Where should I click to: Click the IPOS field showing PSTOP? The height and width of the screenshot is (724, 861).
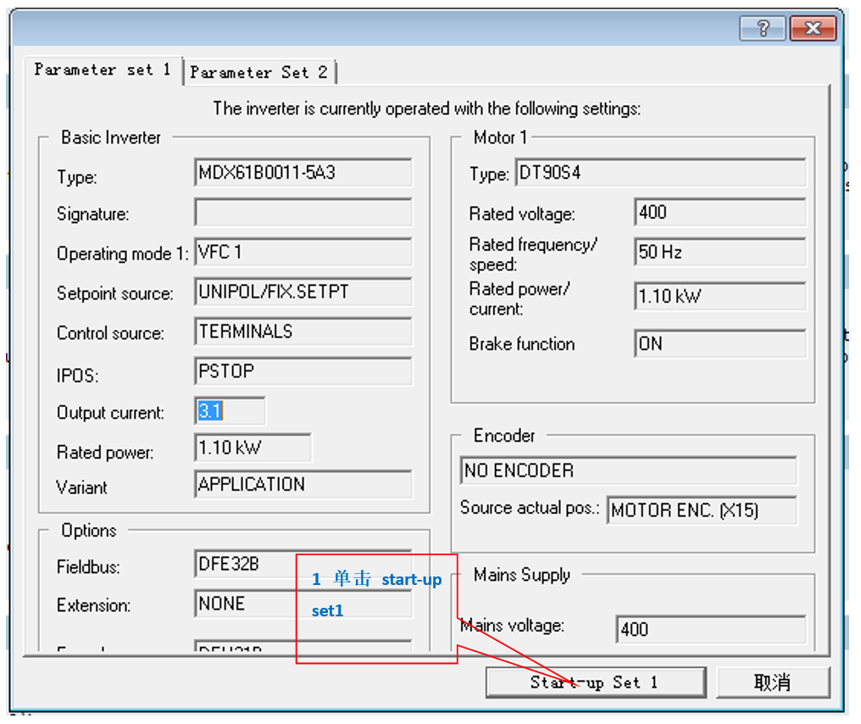303,372
